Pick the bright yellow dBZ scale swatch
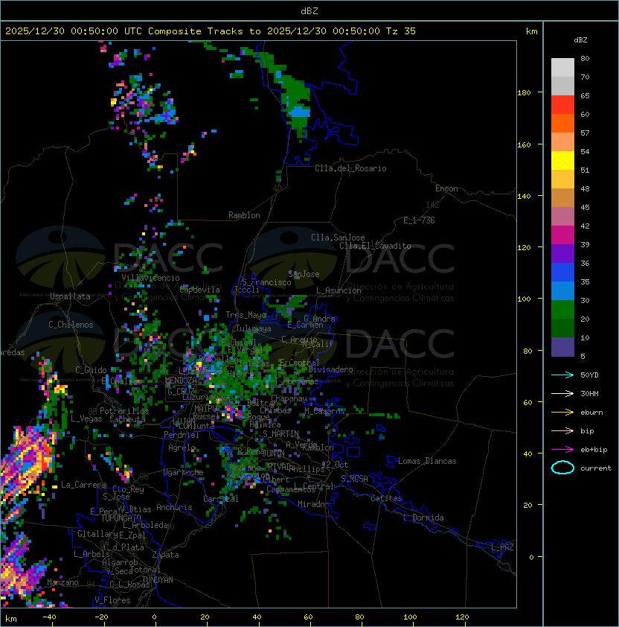Image resolution: width=619 pixels, height=627 pixels. pyautogui.click(x=562, y=160)
